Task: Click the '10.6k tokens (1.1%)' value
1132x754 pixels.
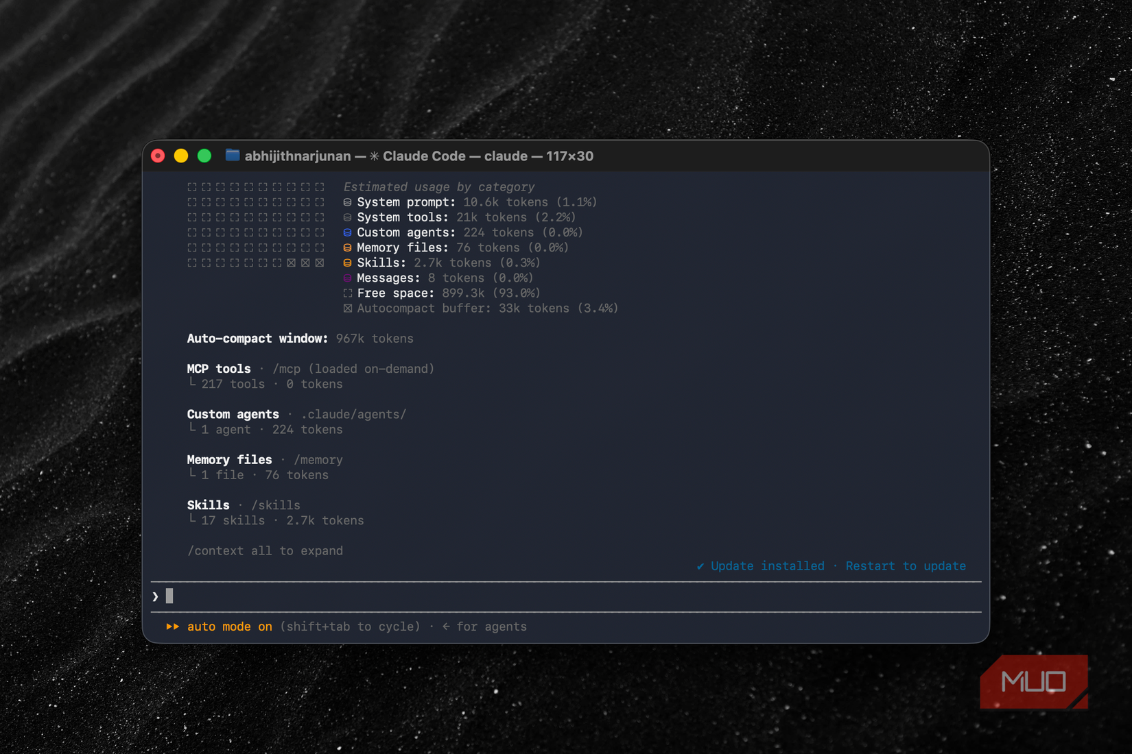Action: coord(530,202)
